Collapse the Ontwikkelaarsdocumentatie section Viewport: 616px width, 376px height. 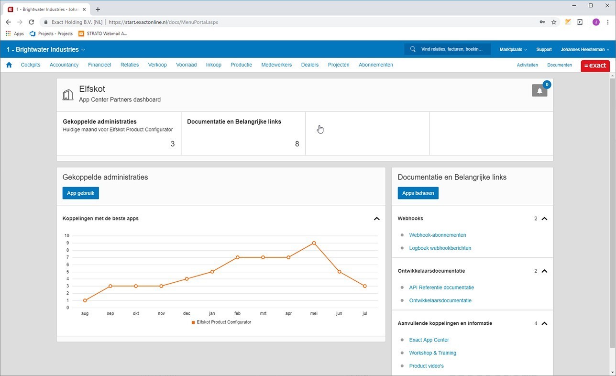point(544,271)
